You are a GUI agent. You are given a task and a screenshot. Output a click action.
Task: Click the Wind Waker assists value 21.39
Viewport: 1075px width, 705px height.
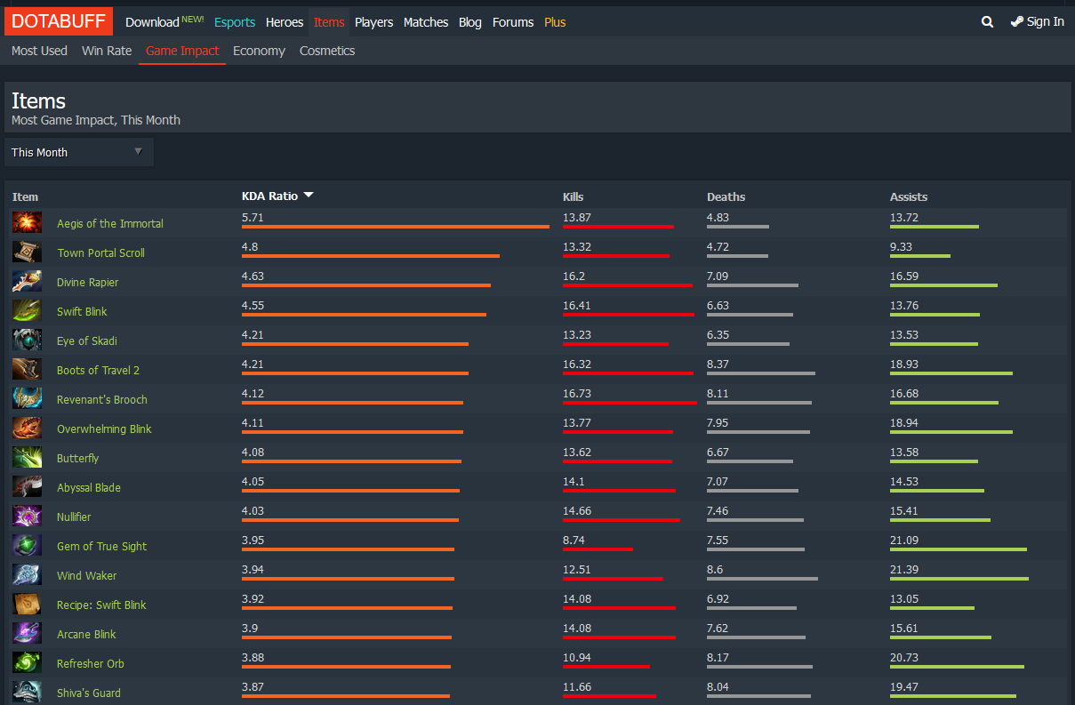(904, 569)
